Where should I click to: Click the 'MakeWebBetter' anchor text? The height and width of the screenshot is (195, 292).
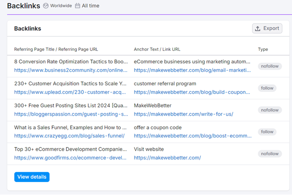(x=153, y=105)
